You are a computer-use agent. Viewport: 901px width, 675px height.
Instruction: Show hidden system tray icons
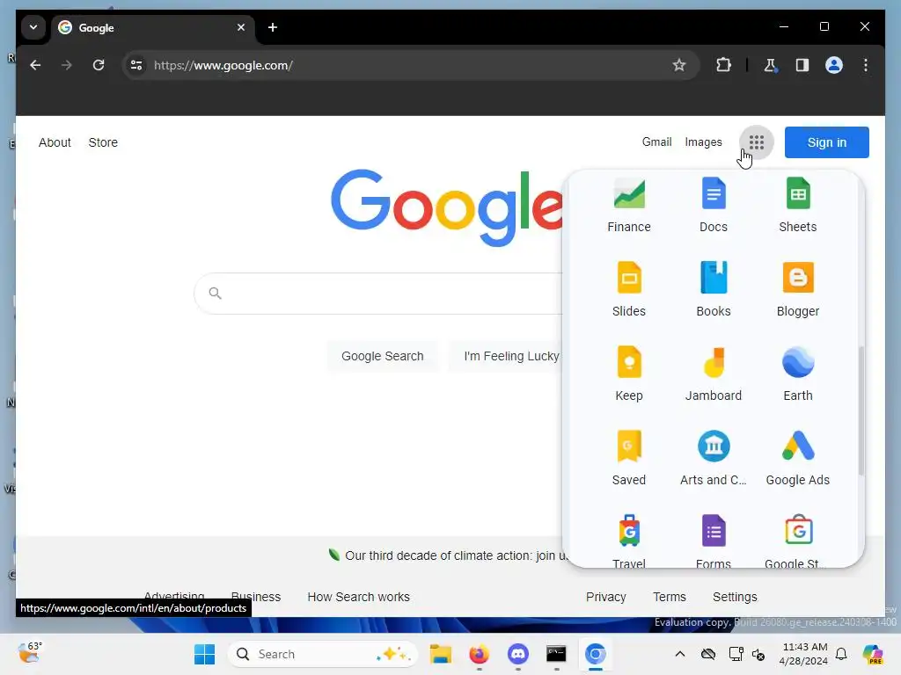click(x=680, y=654)
